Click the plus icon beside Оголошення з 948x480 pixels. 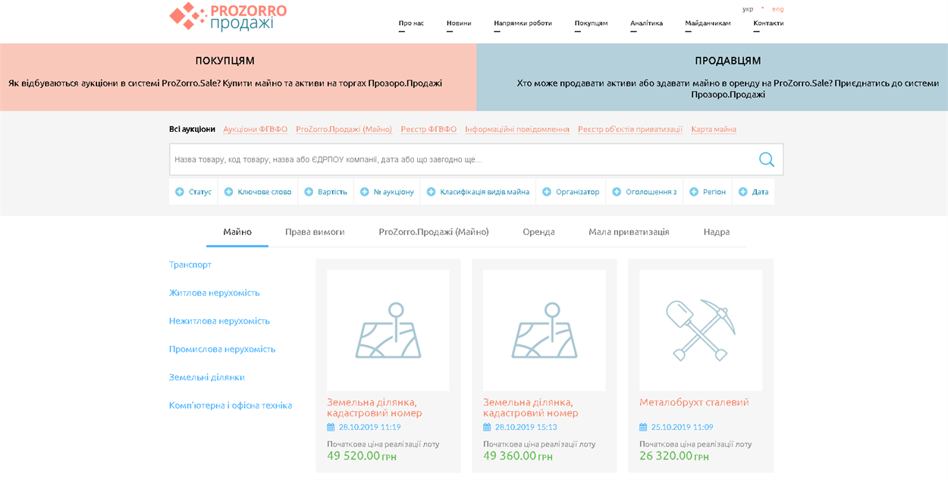click(x=617, y=192)
